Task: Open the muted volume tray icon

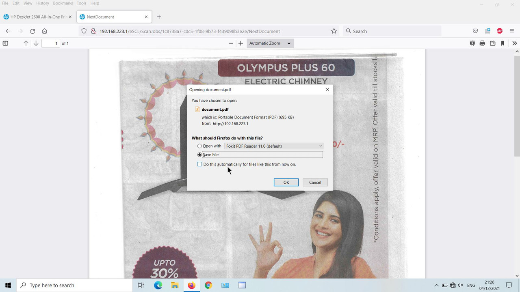Action: tap(461, 286)
